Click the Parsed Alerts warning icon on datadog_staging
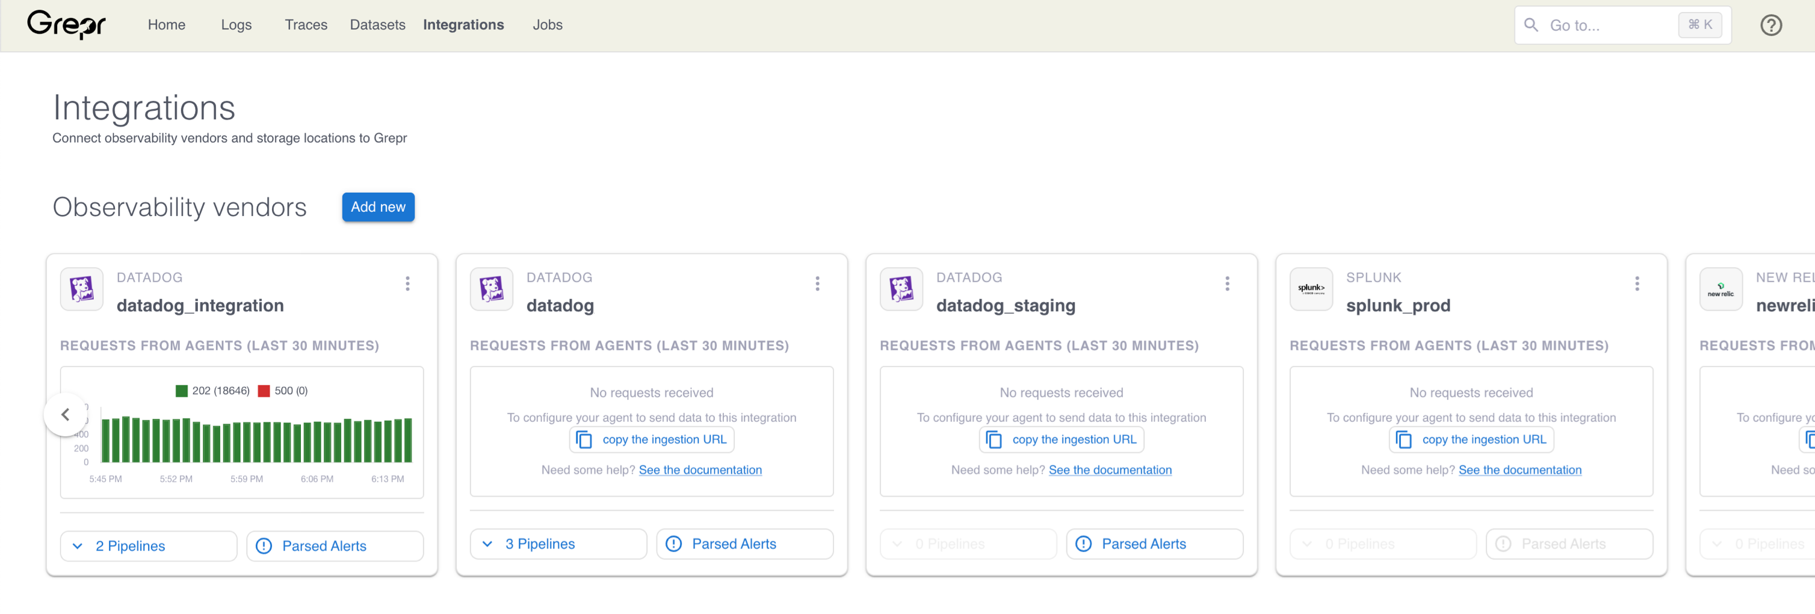 tap(1083, 544)
